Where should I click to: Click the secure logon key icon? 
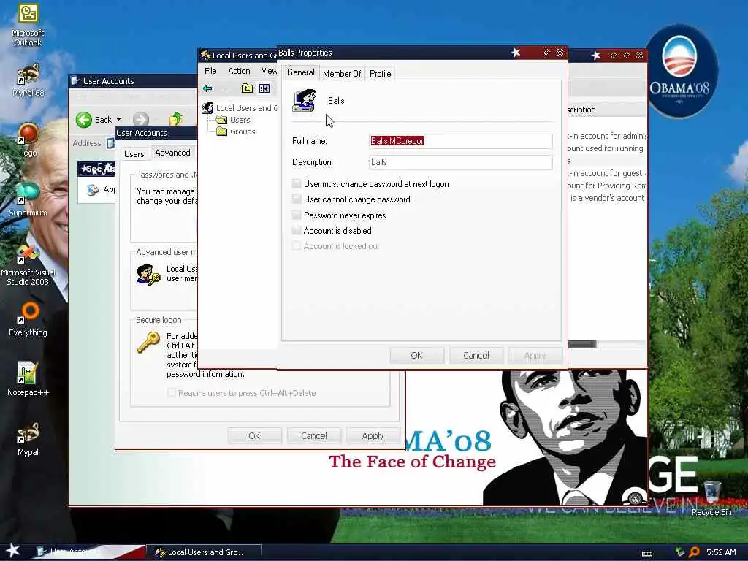point(148,343)
